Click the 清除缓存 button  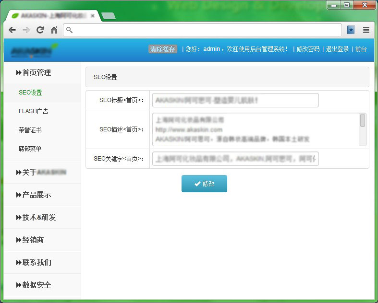pos(162,49)
